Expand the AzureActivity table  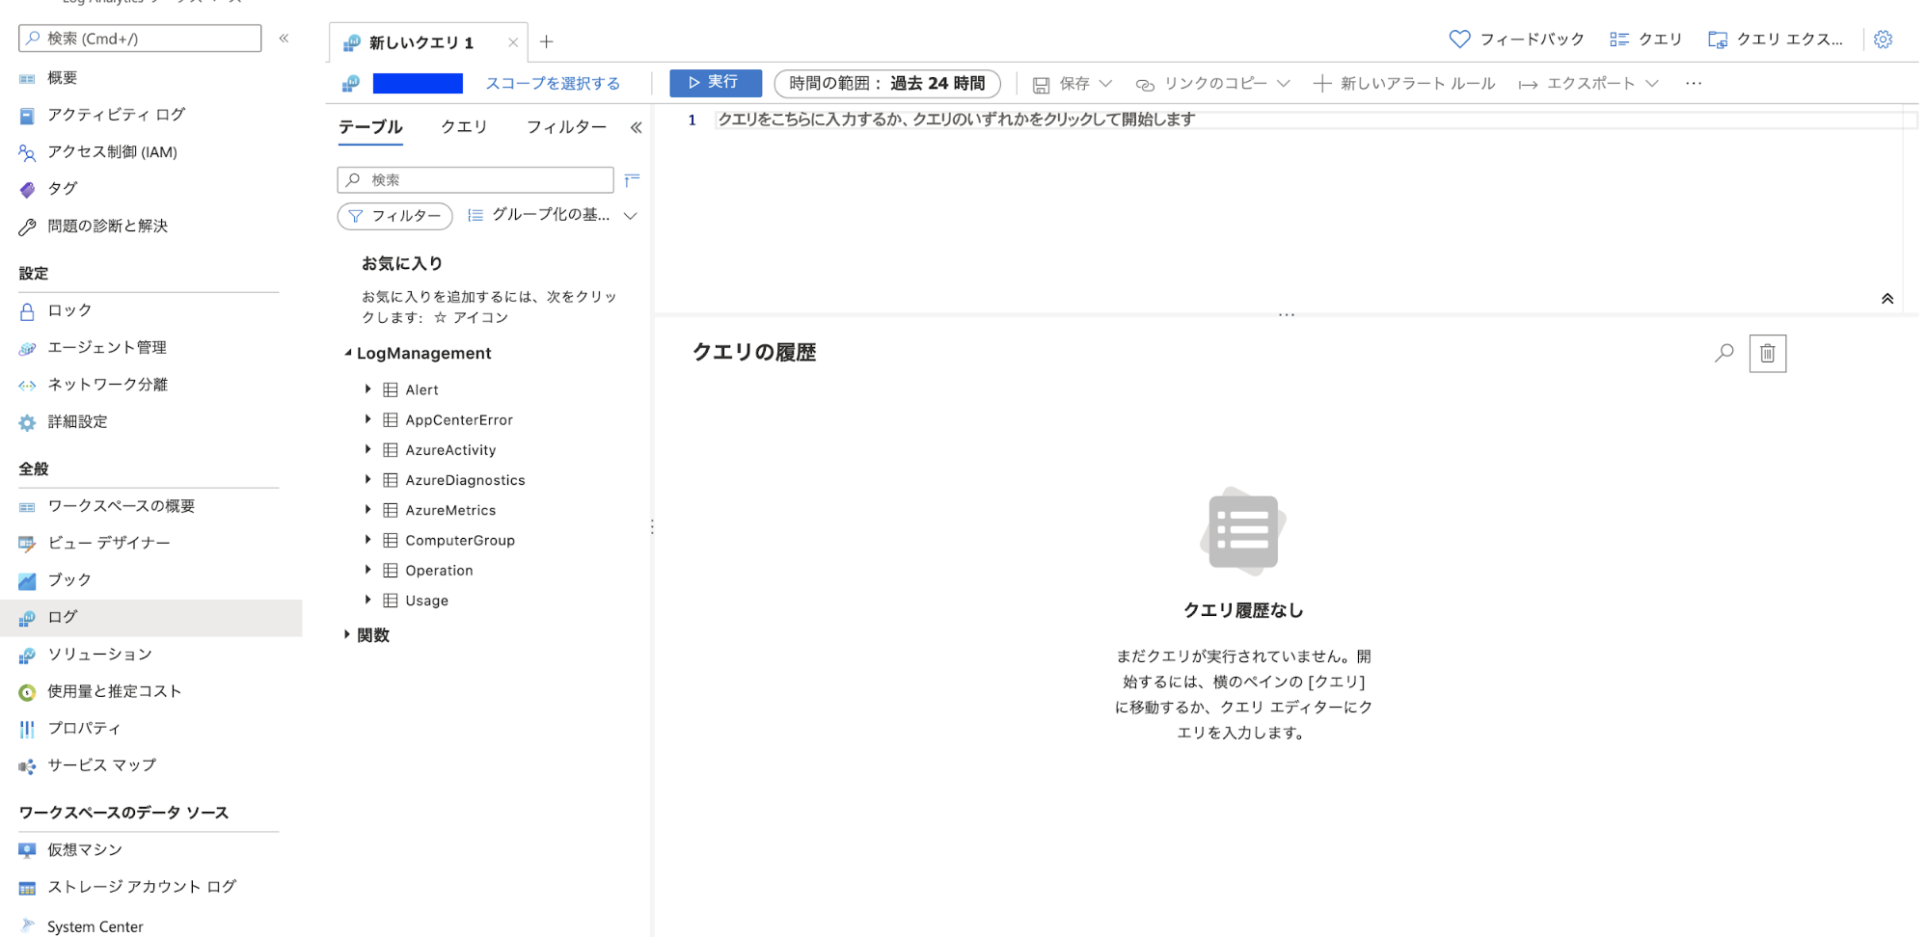tap(367, 449)
